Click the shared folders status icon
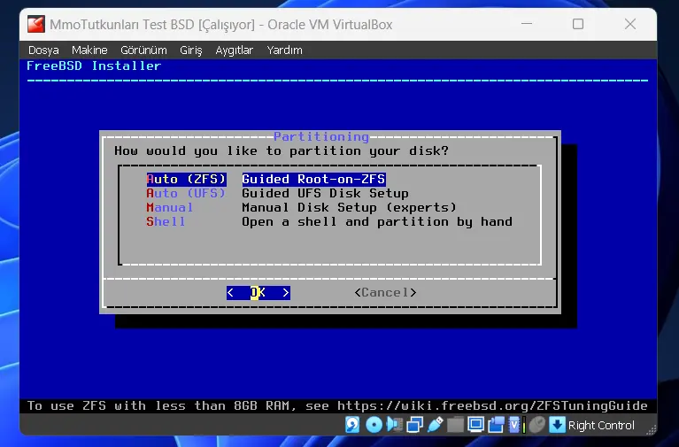 [x=456, y=425]
